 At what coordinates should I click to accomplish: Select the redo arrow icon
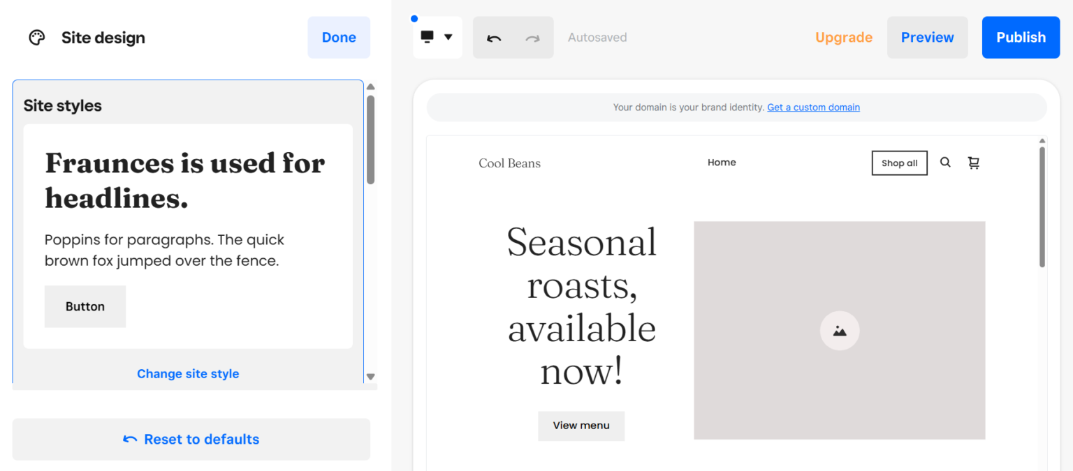tap(532, 37)
